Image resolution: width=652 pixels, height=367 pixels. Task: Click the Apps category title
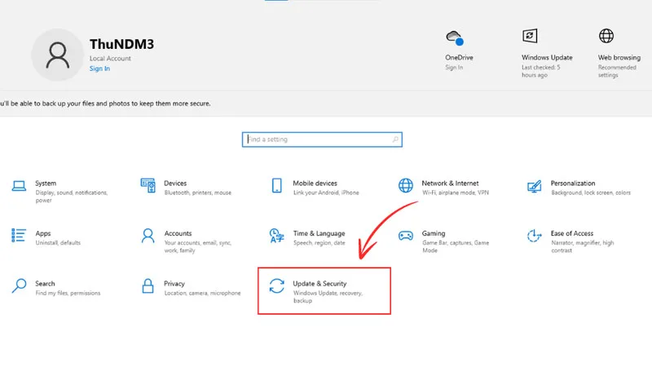point(43,233)
